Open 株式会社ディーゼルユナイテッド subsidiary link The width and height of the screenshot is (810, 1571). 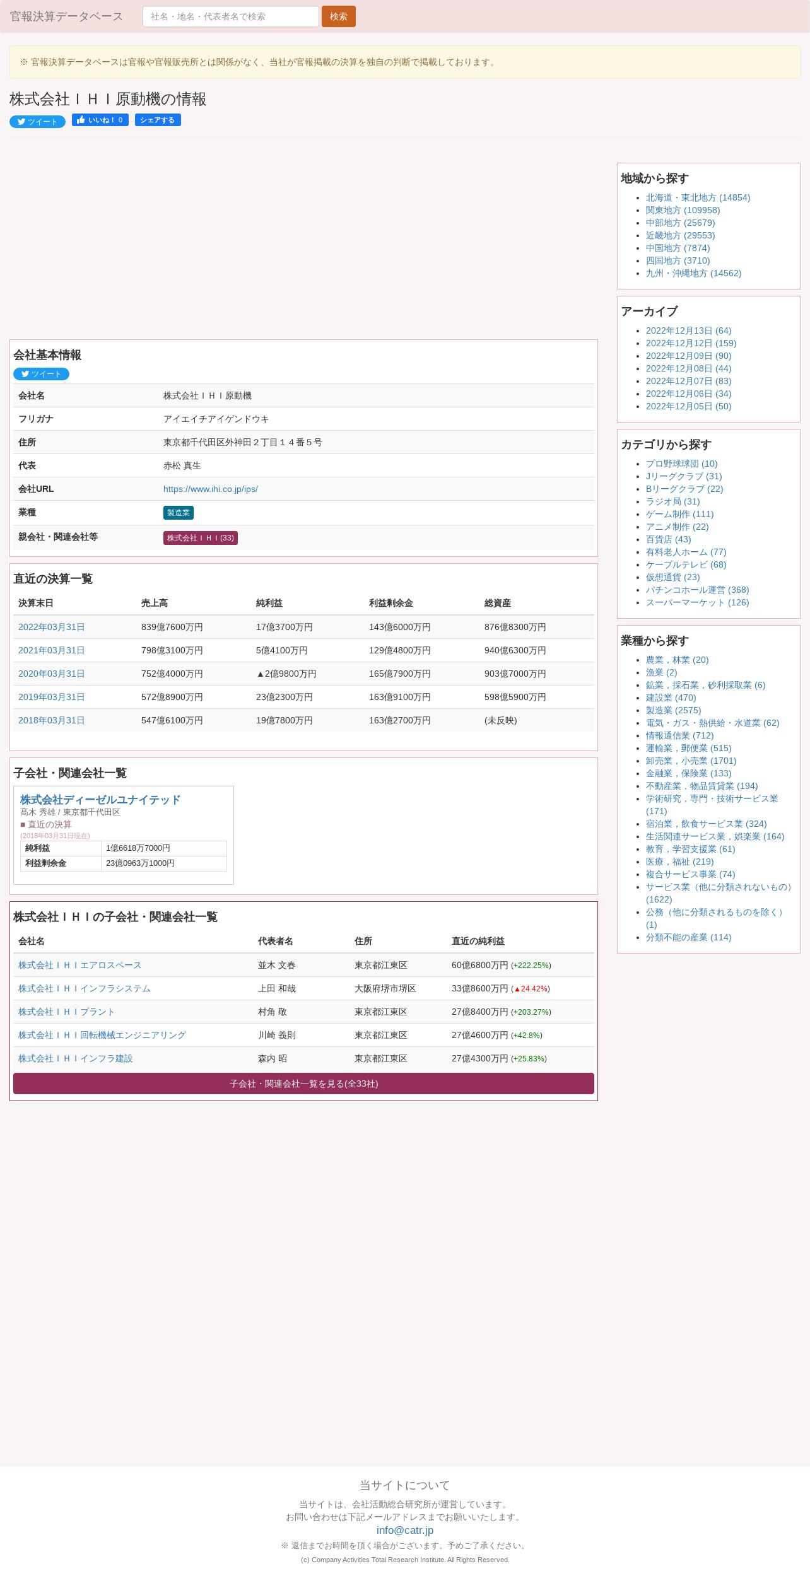[100, 800]
